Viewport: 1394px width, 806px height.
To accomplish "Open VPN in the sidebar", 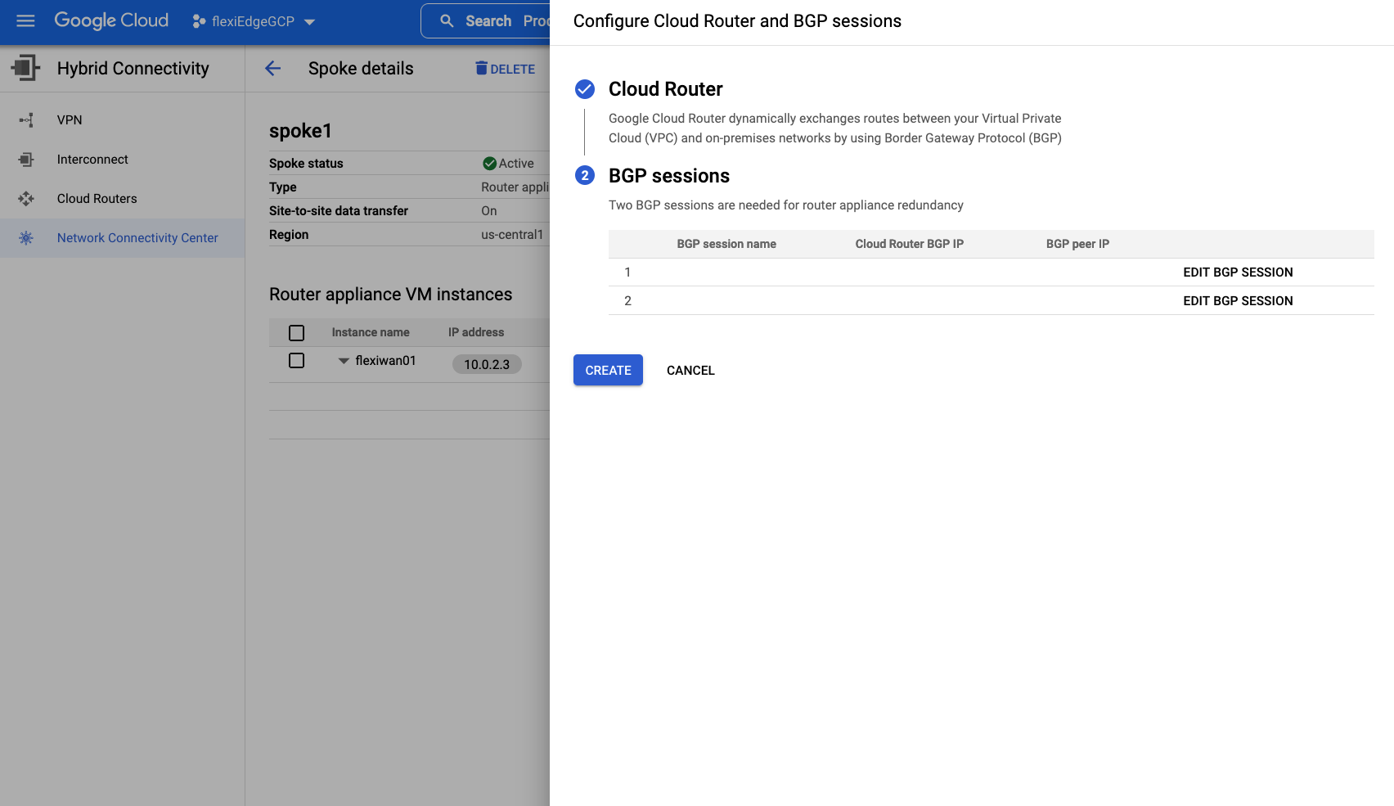I will pyautogui.click(x=123, y=120).
